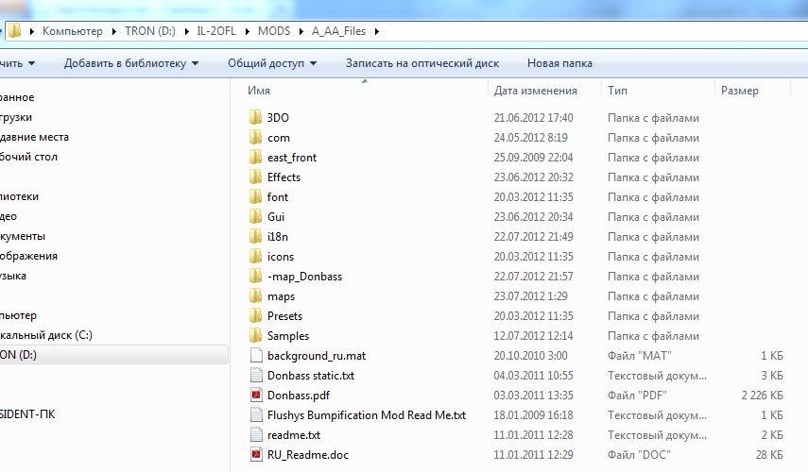This screenshot has width=808, height=472.
Task: Select the maps folder icon
Action: (x=255, y=296)
